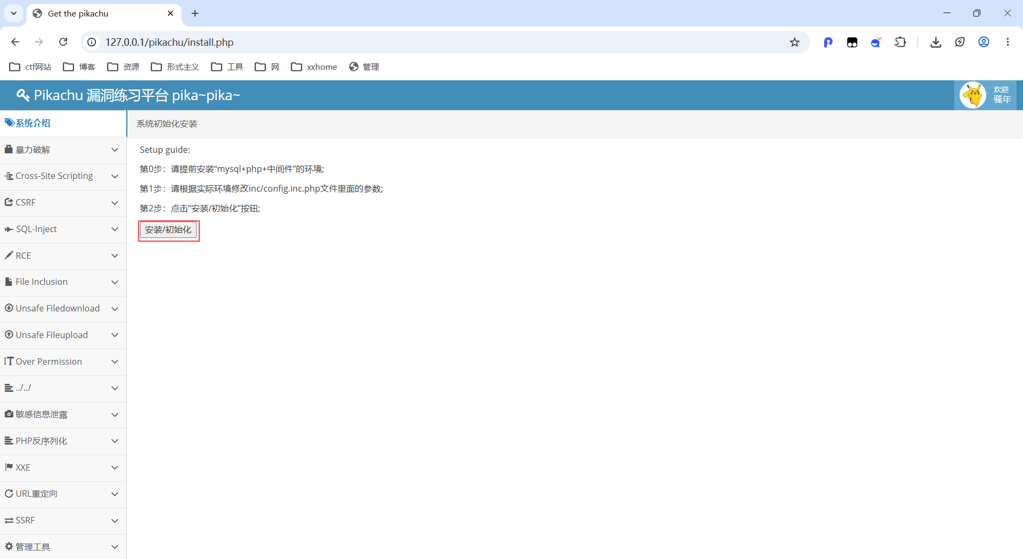Open the PHP反序列化 menu
Viewport: 1023px width, 559px height.
63,441
